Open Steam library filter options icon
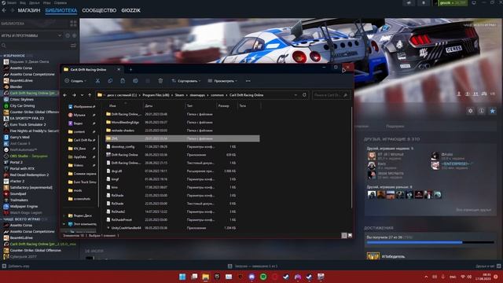This screenshot has width=503, height=283. pos(73,46)
